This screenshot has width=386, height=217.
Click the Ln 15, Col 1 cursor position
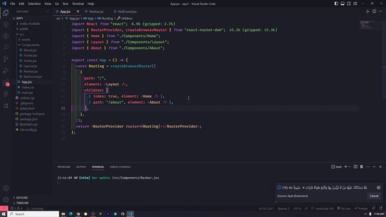pyautogui.click(x=266, y=209)
